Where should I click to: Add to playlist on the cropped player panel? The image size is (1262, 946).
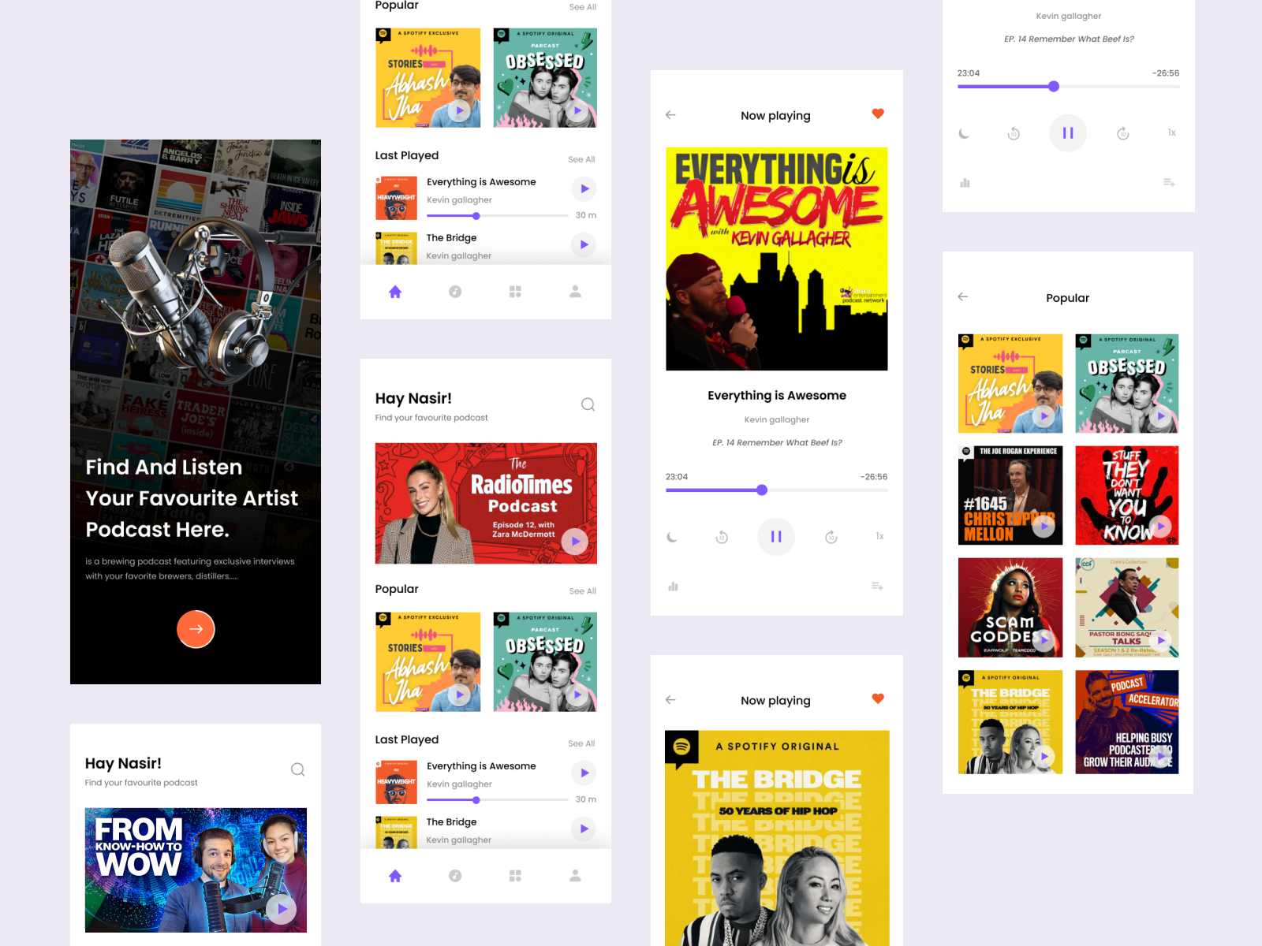point(1169,183)
